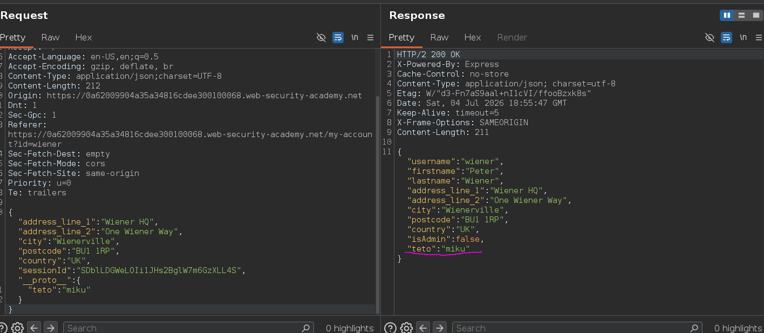
Task: Click "firstname":"Peter" in Response JSON
Action: click(x=455, y=171)
